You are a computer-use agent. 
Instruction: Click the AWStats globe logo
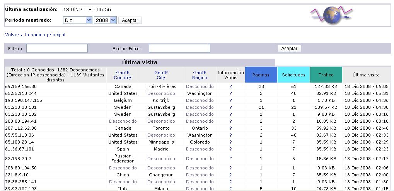[x=331, y=15]
